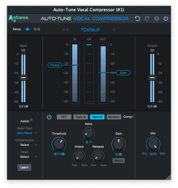Open the Style Select dropdown
Image resolution: width=178 pixels, height=188 pixels.
pos(25,157)
